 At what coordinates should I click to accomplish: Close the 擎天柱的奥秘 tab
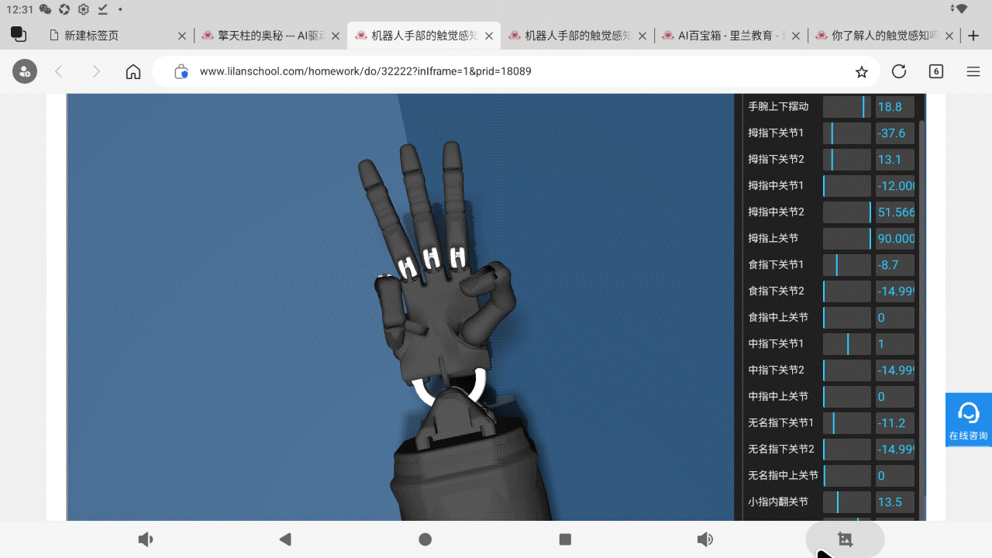[336, 36]
